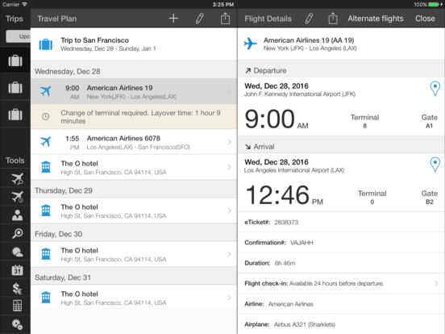445x334 pixels.
Task: Expand the Flight check-in chevron
Action: click(x=436, y=283)
